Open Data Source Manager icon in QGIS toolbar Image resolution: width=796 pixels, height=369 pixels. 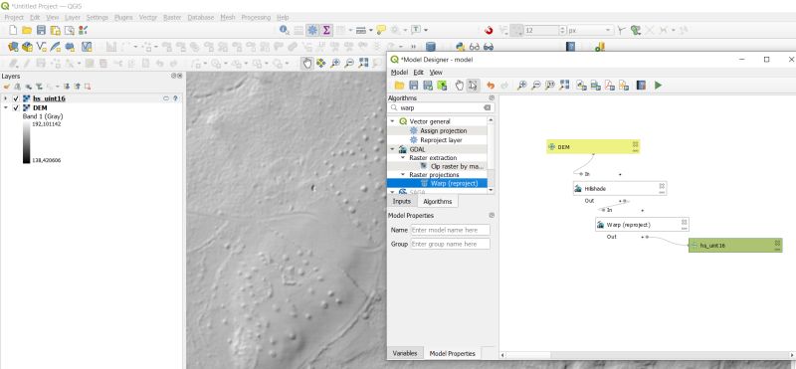13,47
